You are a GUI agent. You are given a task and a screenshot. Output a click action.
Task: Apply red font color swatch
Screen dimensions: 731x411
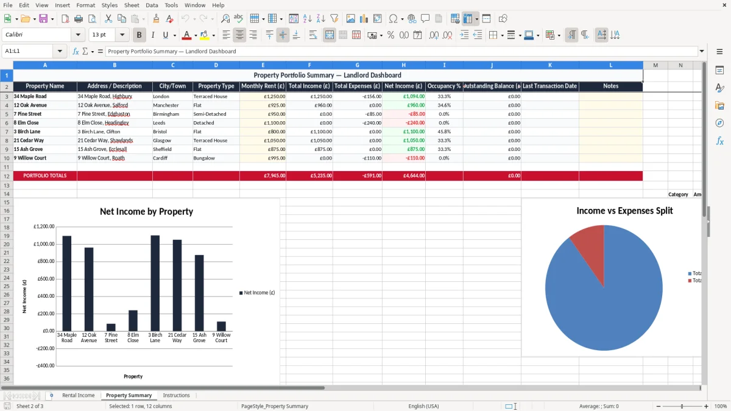click(x=187, y=35)
